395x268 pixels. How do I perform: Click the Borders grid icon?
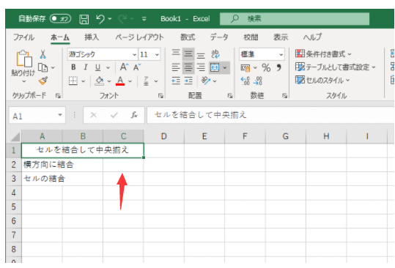click(x=73, y=81)
